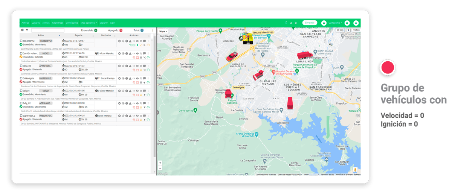Screen dimensions: 452x196
Task: Open the Lugares menu tab
Action: tap(36, 23)
